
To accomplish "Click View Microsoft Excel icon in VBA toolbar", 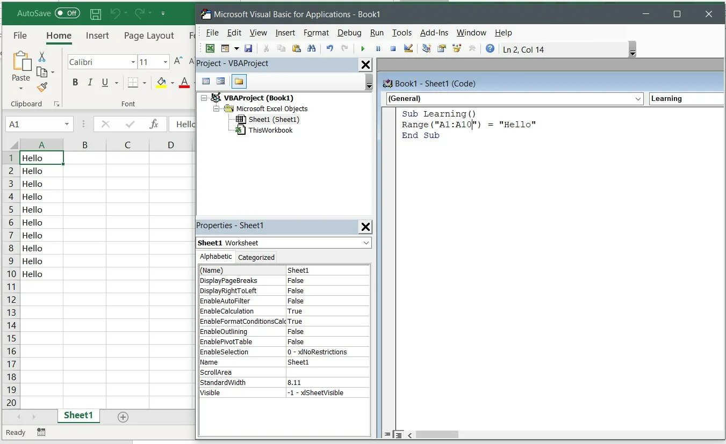I will pos(210,49).
